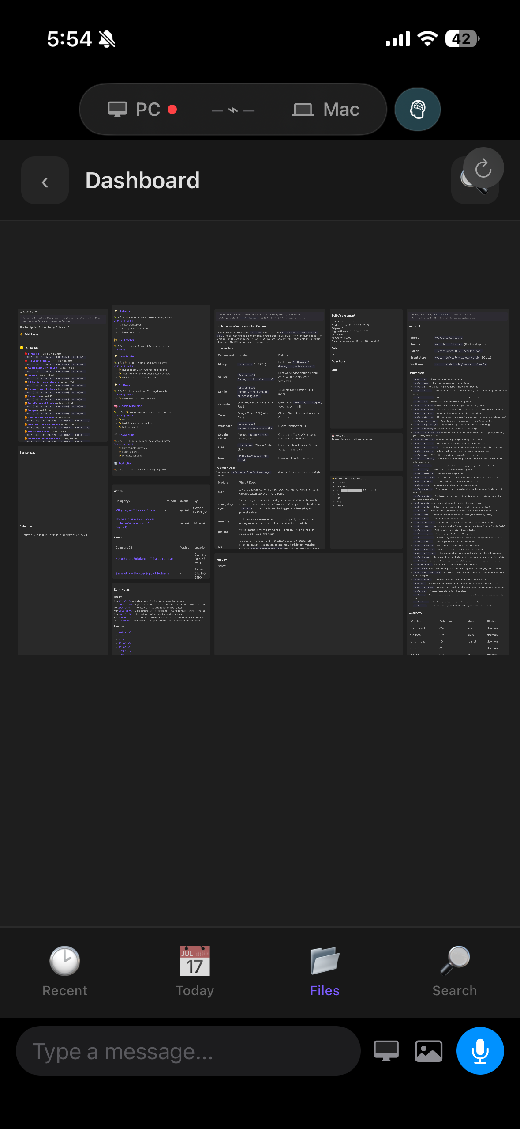Toggle the PC–Mac connection link indicator

pos(233,110)
